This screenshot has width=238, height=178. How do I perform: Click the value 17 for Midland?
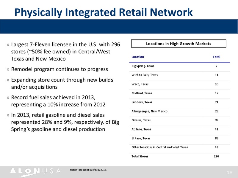[x=217, y=93]
